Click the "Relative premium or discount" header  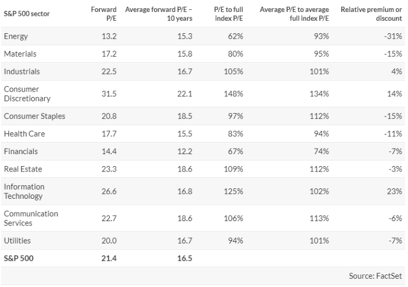tap(371, 14)
